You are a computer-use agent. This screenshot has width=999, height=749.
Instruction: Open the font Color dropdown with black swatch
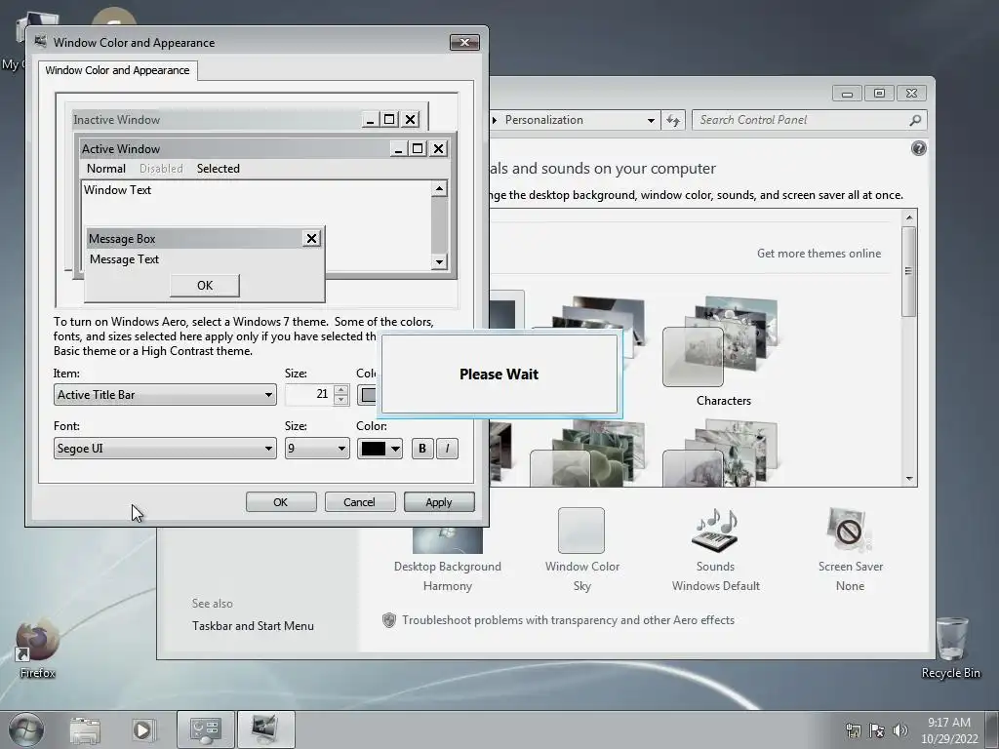tap(380, 449)
